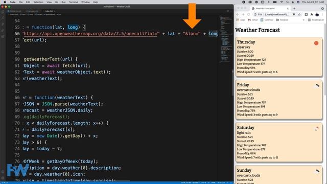Click the battery icon in menu bar
This screenshot has height=184, width=327.
point(275,2)
